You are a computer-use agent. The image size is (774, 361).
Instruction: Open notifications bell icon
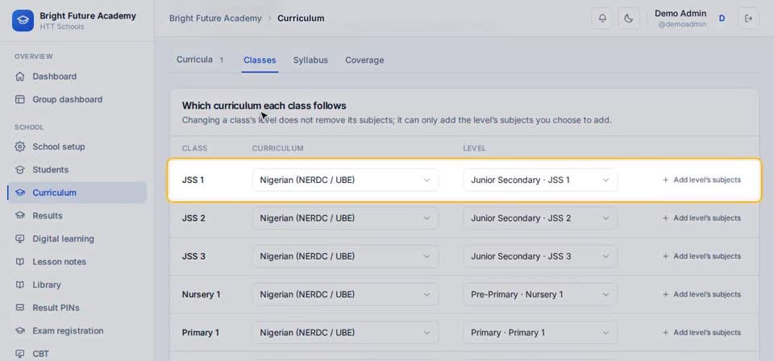[602, 19]
